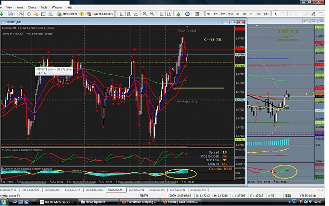Click the New Order button
The width and height of the screenshot is (329, 206).
tap(67, 14)
